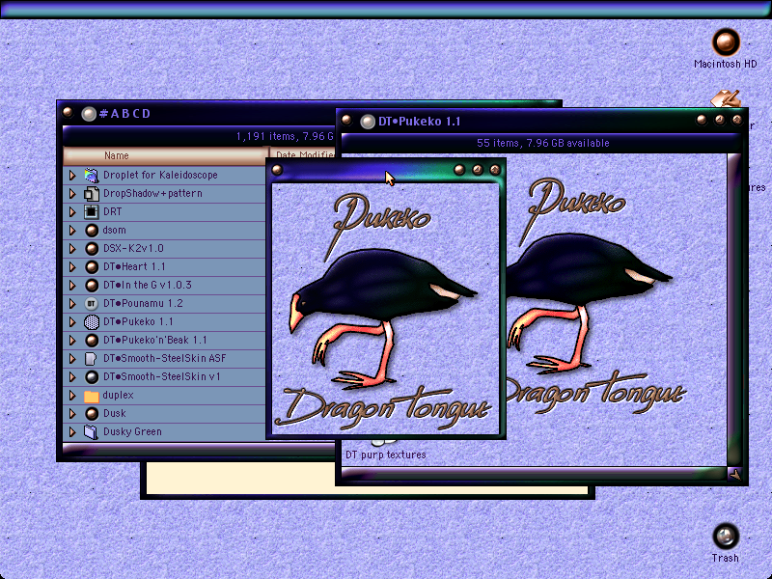Image resolution: width=772 pixels, height=579 pixels.
Task: Select the Macintosh HD desktop icon
Action: pyautogui.click(x=726, y=41)
